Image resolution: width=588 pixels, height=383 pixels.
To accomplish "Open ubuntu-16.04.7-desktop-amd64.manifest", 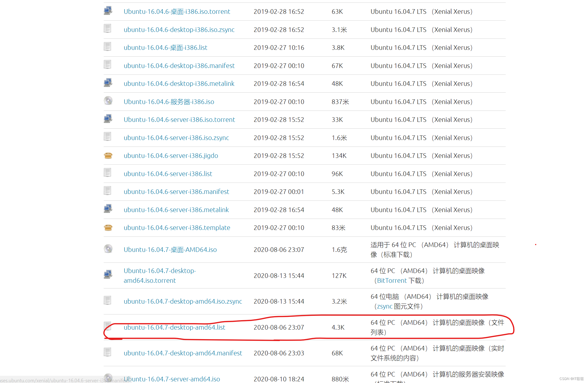I will tap(183, 353).
